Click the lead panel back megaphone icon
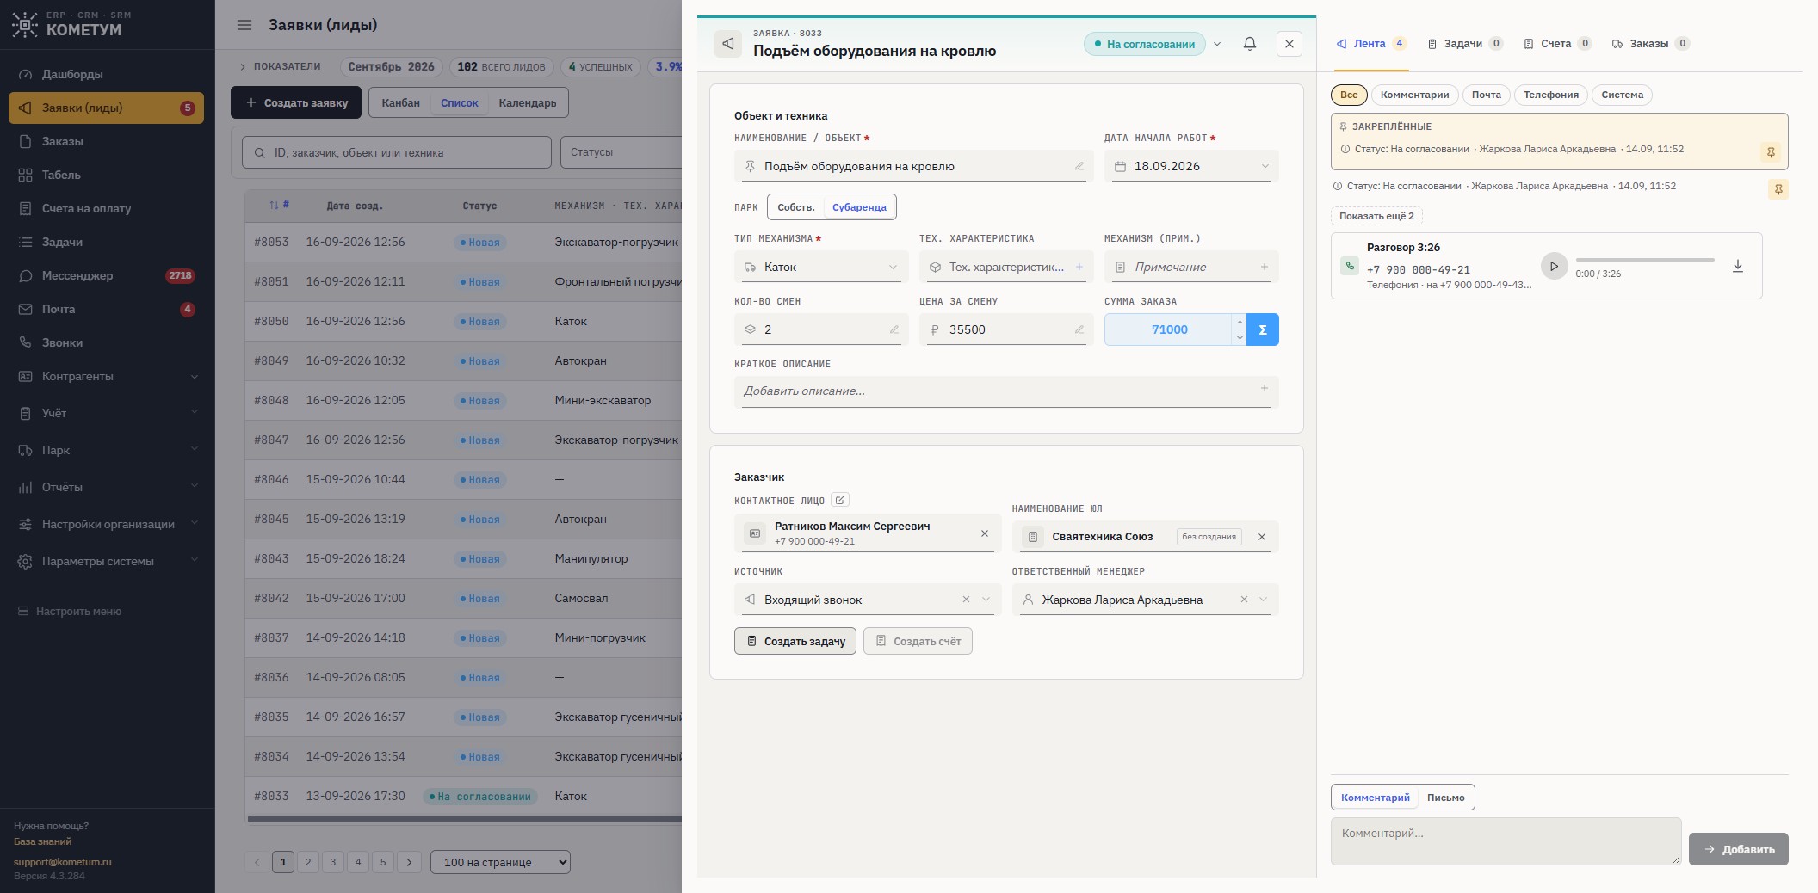This screenshot has width=1818, height=893. (728, 44)
